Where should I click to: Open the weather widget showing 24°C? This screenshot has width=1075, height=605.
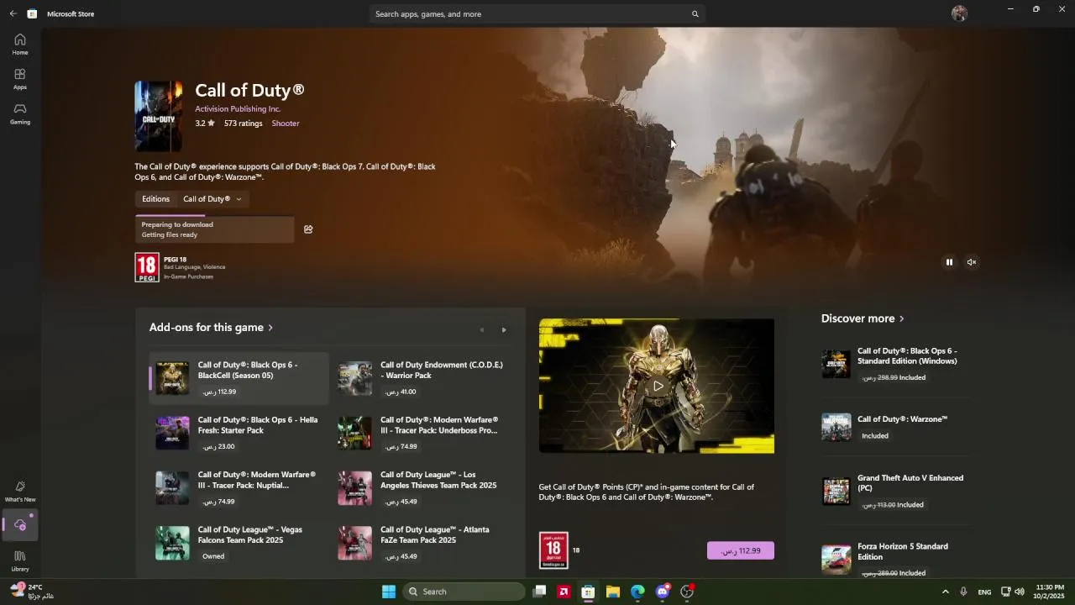coord(32,592)
